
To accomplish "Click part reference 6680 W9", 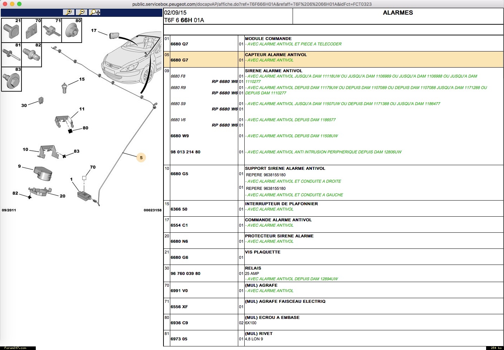I will pyautogui.click(x=180, y=136).
